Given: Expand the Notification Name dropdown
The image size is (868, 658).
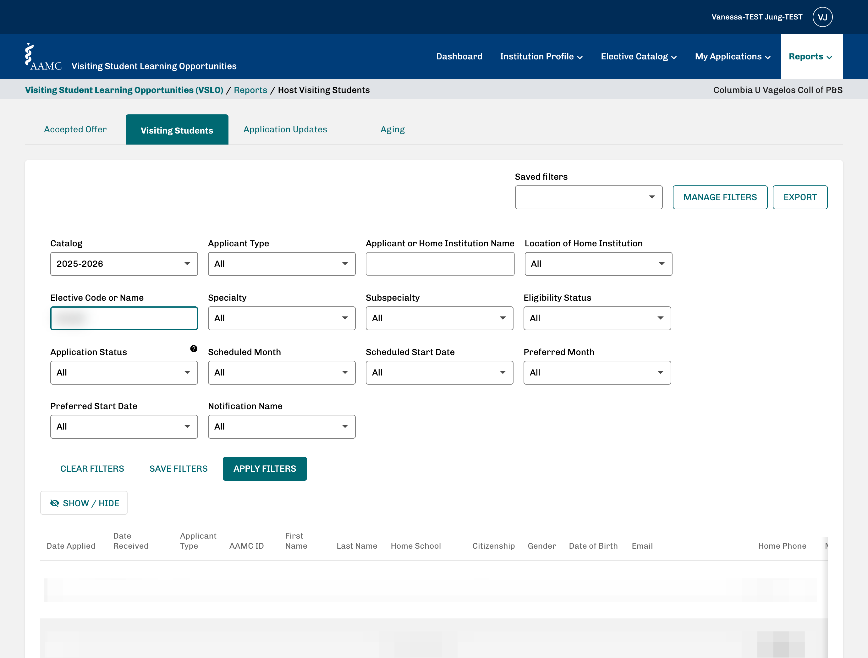Looking at the screenshot, I should pyautogui.click(x=282, y=426).
